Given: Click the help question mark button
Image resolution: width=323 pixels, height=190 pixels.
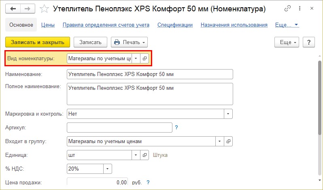Looking at the screenshot, I should click(x=308, y=42).
